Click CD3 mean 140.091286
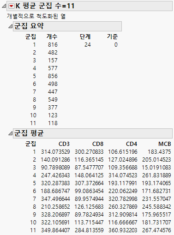The image size is (174, 235). pyautogui.click(x=55, y=160)
